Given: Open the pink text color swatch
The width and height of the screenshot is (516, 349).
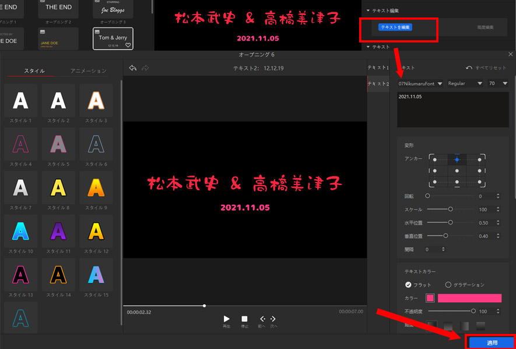Looking at the screenshot, I should 430,298.
